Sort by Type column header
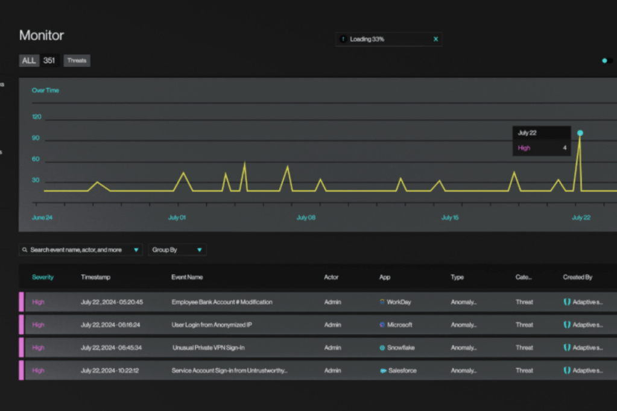 pyautogui.click(x=457, y=277)
